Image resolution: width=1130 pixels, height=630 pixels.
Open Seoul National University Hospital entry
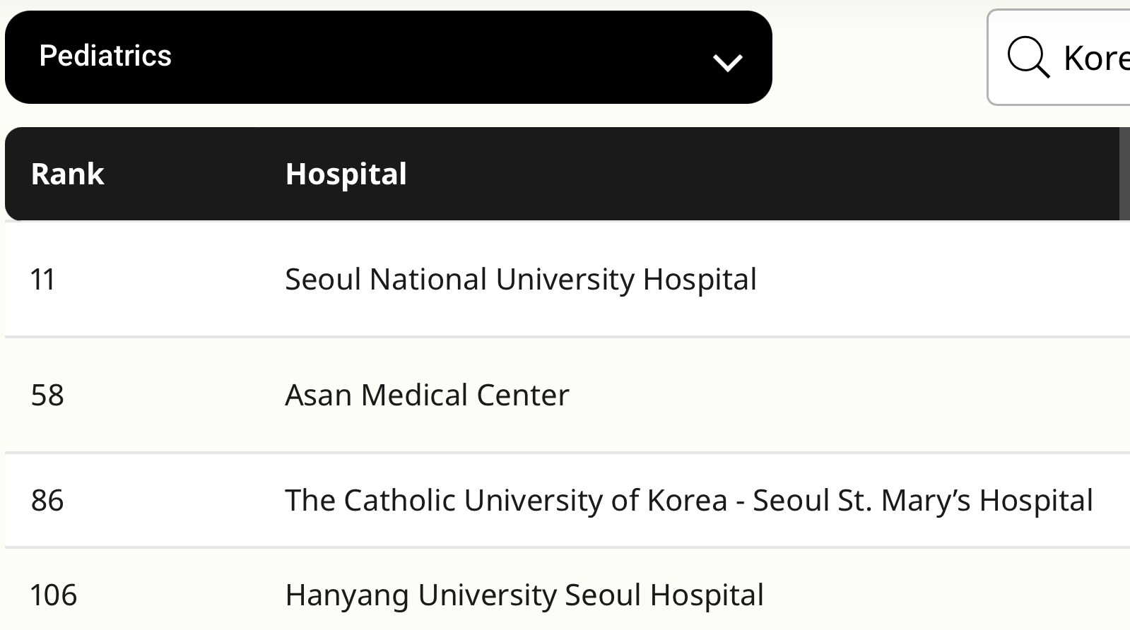click(x=520, y=280)
